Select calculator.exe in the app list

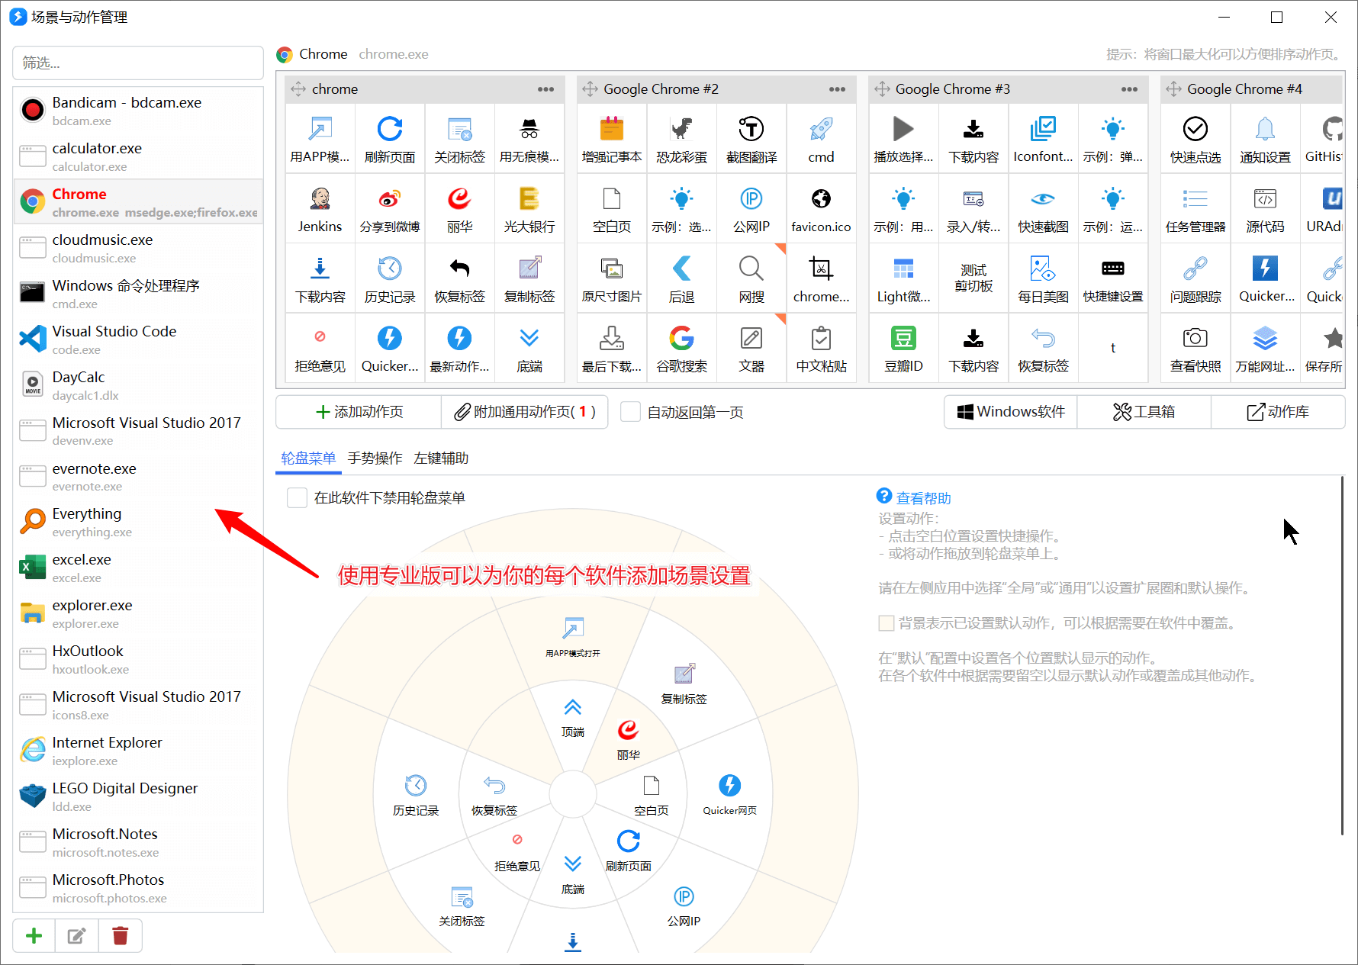138,156
